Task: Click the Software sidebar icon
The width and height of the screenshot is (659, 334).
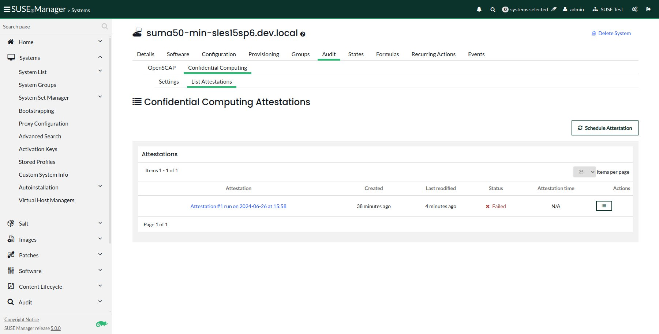Action: click(11, 270)
